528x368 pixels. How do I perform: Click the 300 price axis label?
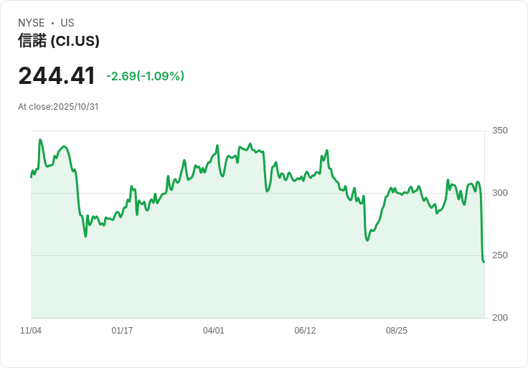tap(500, 193)
